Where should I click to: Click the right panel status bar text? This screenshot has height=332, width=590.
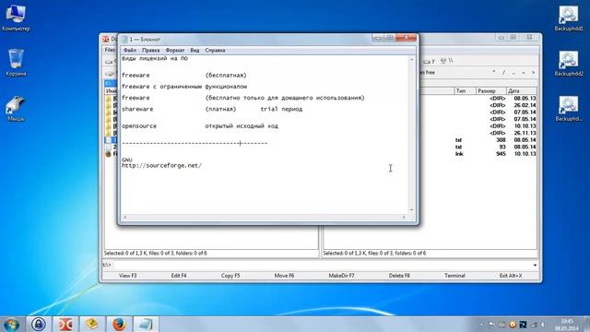(374, 254)
